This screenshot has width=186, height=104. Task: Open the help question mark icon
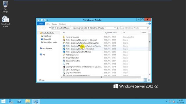pyautogui.click(x=149, y=24)
